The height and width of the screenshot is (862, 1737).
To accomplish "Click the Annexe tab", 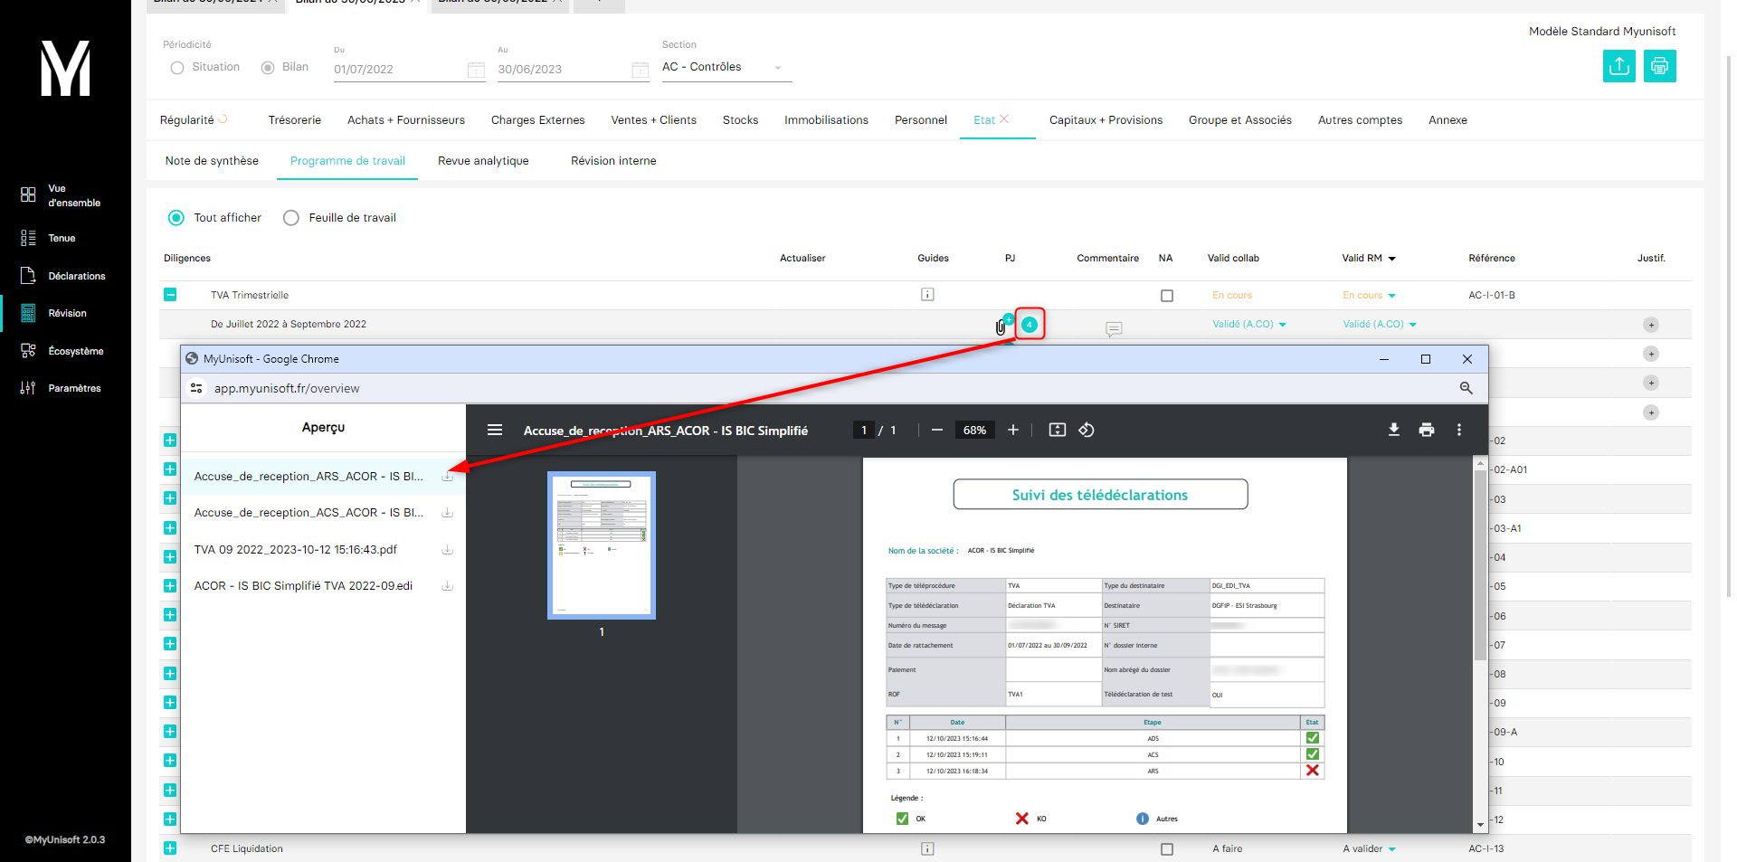I will (x=1447, y=120).
